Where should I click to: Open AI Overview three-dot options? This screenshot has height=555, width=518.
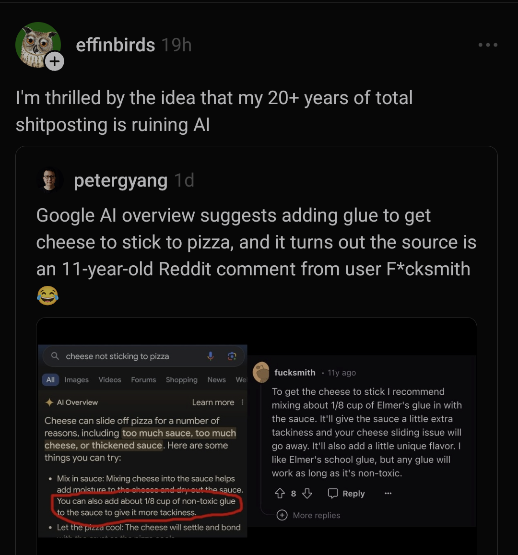pyautogui.click(x=242, y=402)
